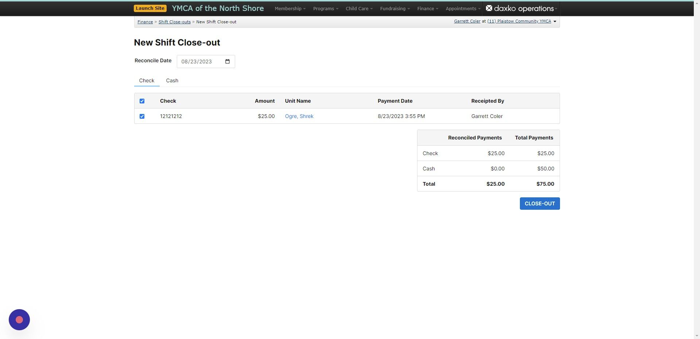Open the Ogre, Shrek unit link
Viewport: 700px width, 339px height.
click(299, 116)
